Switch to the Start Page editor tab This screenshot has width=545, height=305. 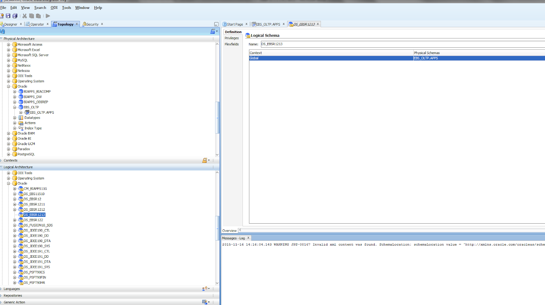(235, 24)
